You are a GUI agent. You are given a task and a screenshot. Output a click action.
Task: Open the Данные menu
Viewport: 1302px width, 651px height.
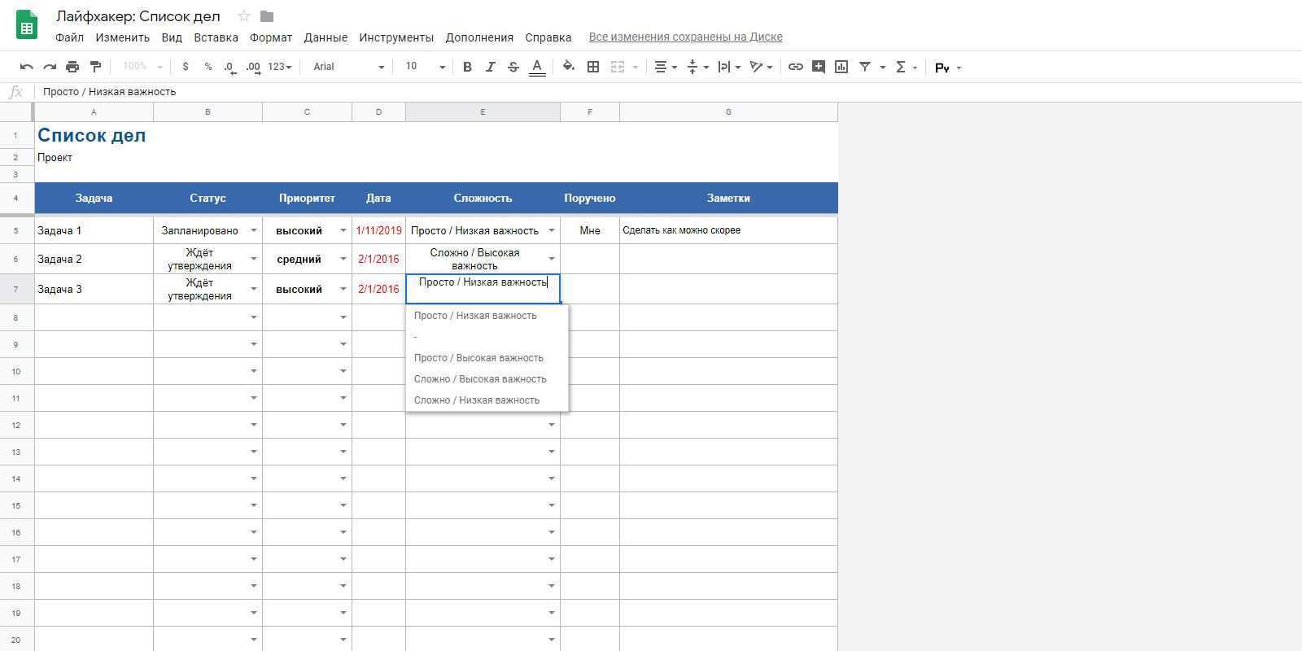[x=325, y=37]
